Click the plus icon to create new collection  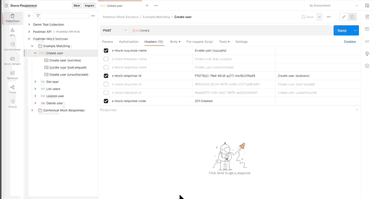[29, 16]
